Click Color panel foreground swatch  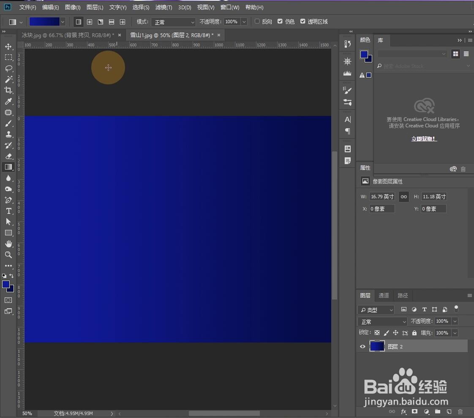[x=364, y=54]
